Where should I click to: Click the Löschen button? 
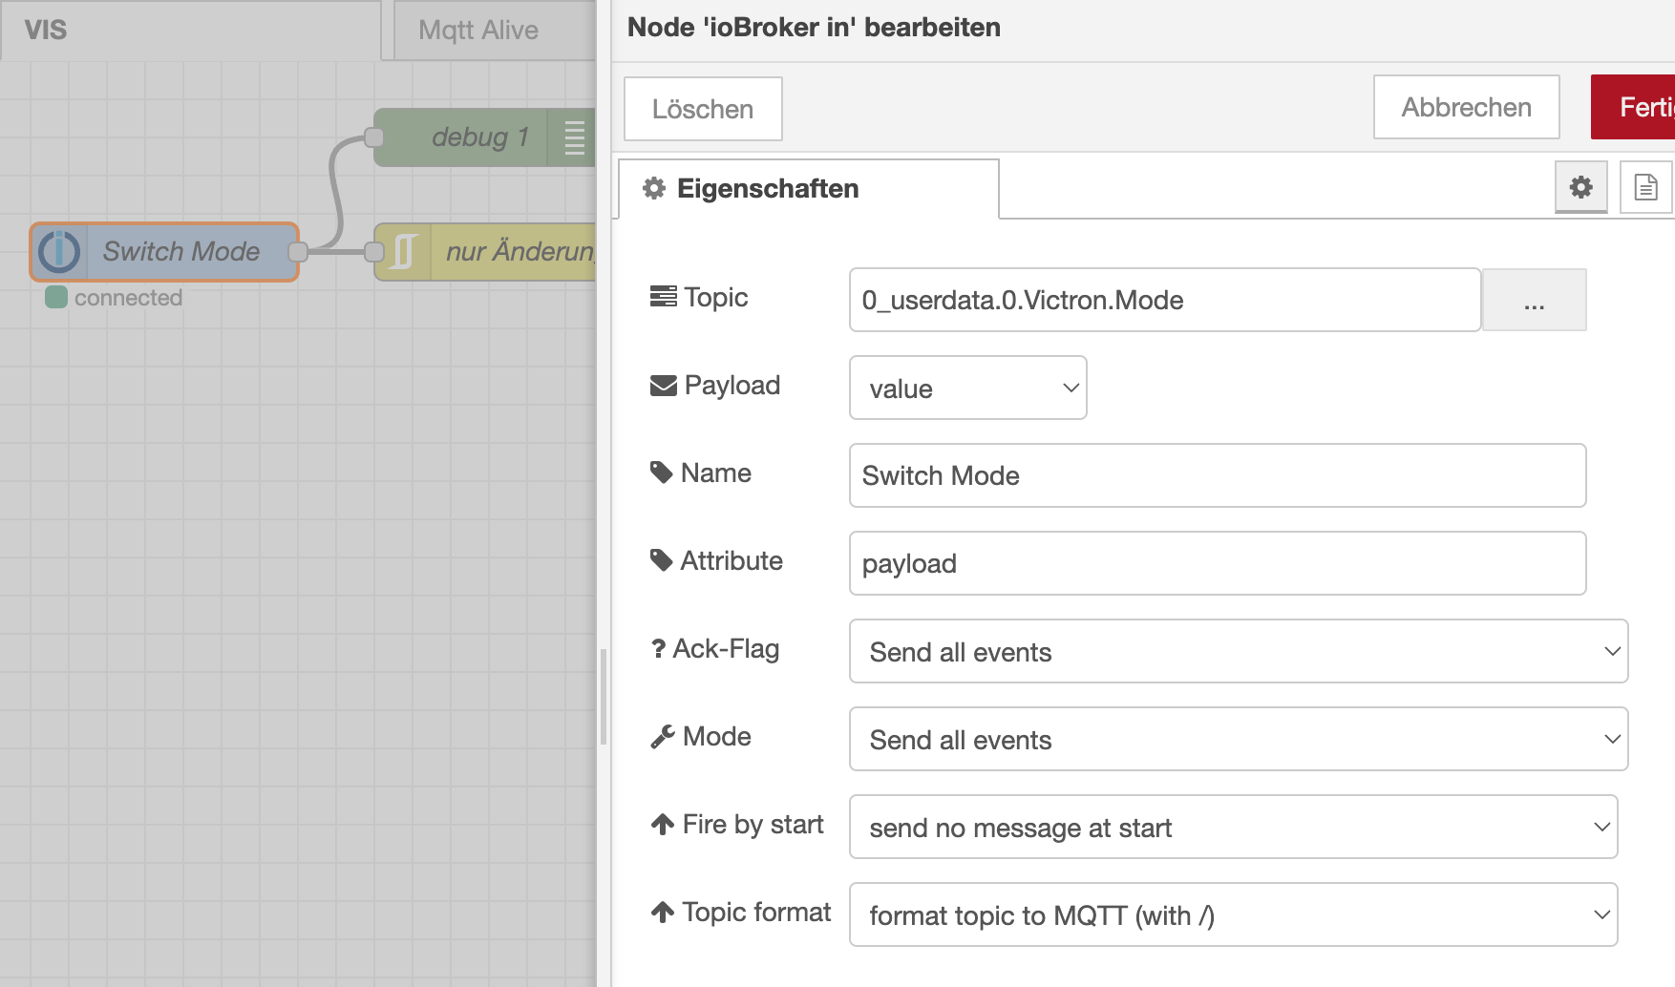coord(703,109)
